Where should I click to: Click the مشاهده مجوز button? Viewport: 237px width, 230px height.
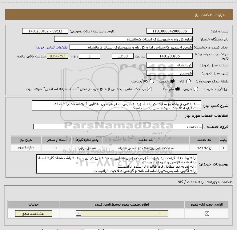pyautogui.click(x=34, y=213)
